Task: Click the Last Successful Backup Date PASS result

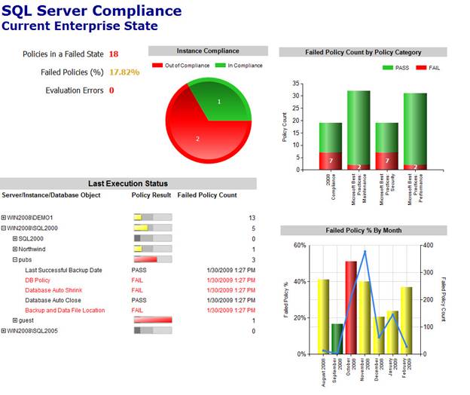Action: coord(139,270)
